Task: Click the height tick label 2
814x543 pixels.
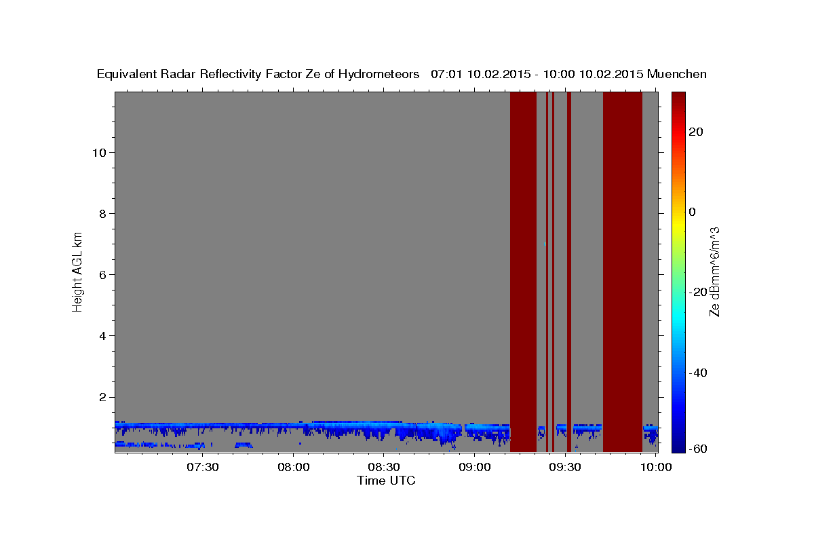Action: pyautogui.click(x=102, y=397)
